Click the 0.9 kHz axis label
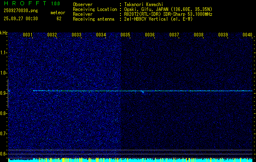This screenshot has width=256, height=162. click(3, 93)
